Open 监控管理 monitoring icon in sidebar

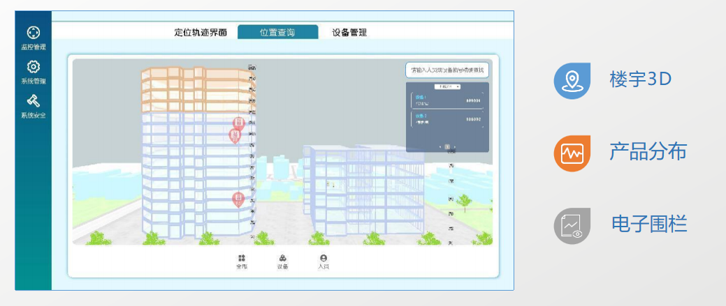point(33,33)
